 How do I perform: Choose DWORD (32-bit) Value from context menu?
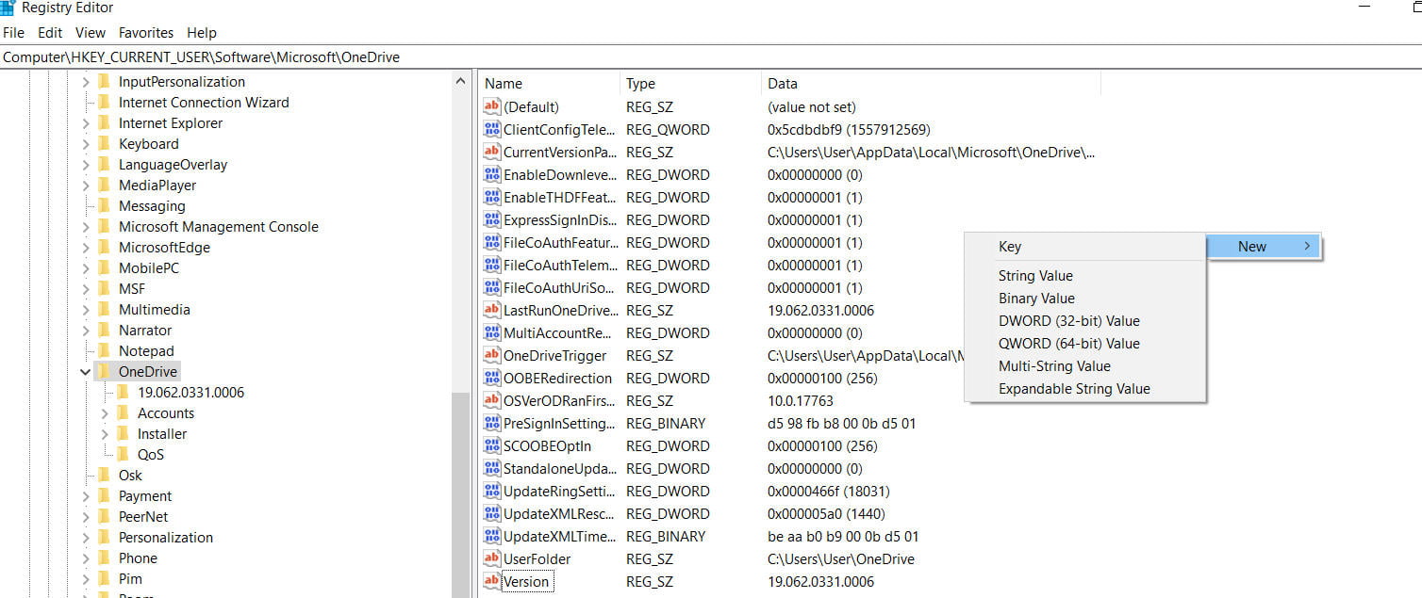click(1068, 321)
